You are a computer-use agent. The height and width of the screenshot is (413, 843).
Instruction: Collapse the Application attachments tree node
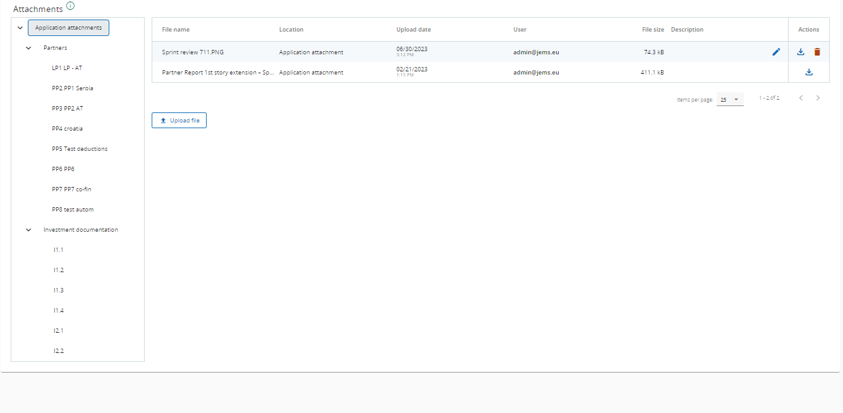20,28
